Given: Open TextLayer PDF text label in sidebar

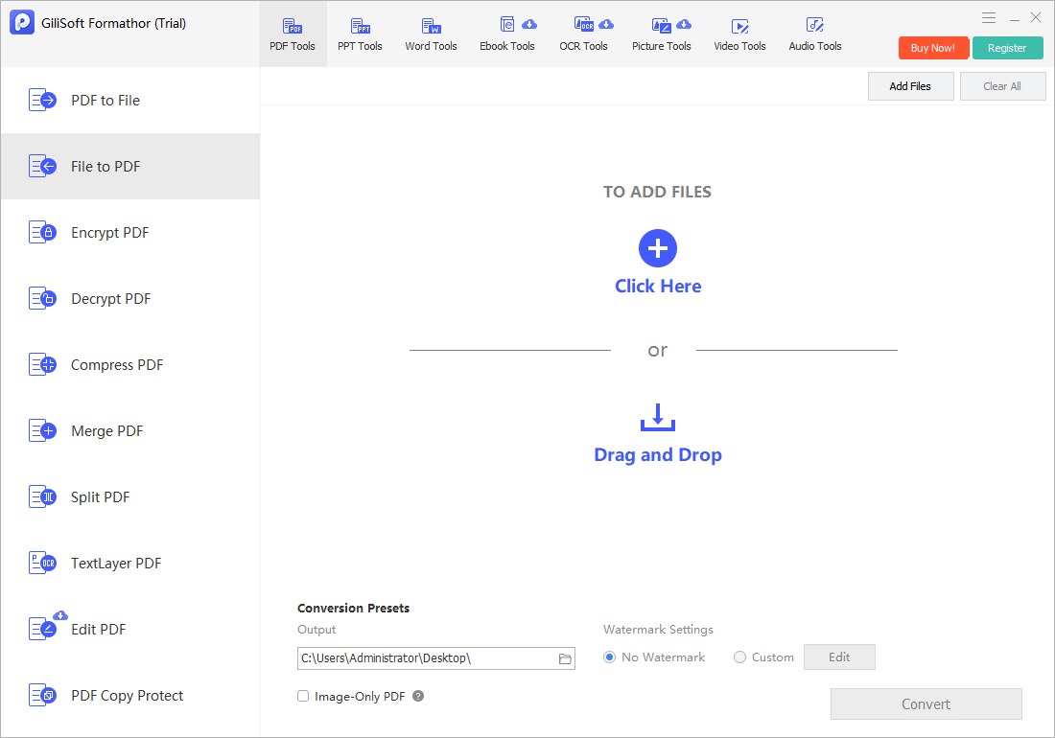Looking at the screenshot, I should (116, 564).
